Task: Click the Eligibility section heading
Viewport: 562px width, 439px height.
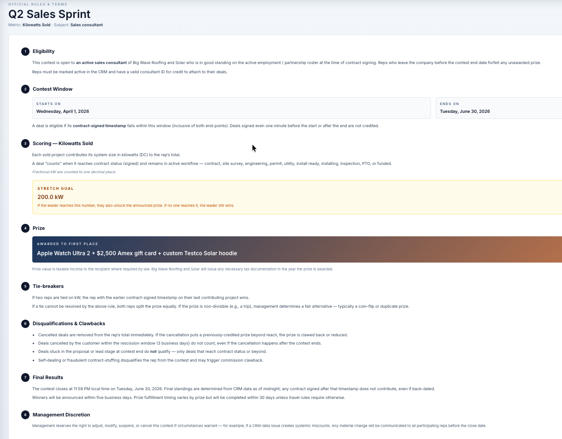Action: click(x=44, y=51)
